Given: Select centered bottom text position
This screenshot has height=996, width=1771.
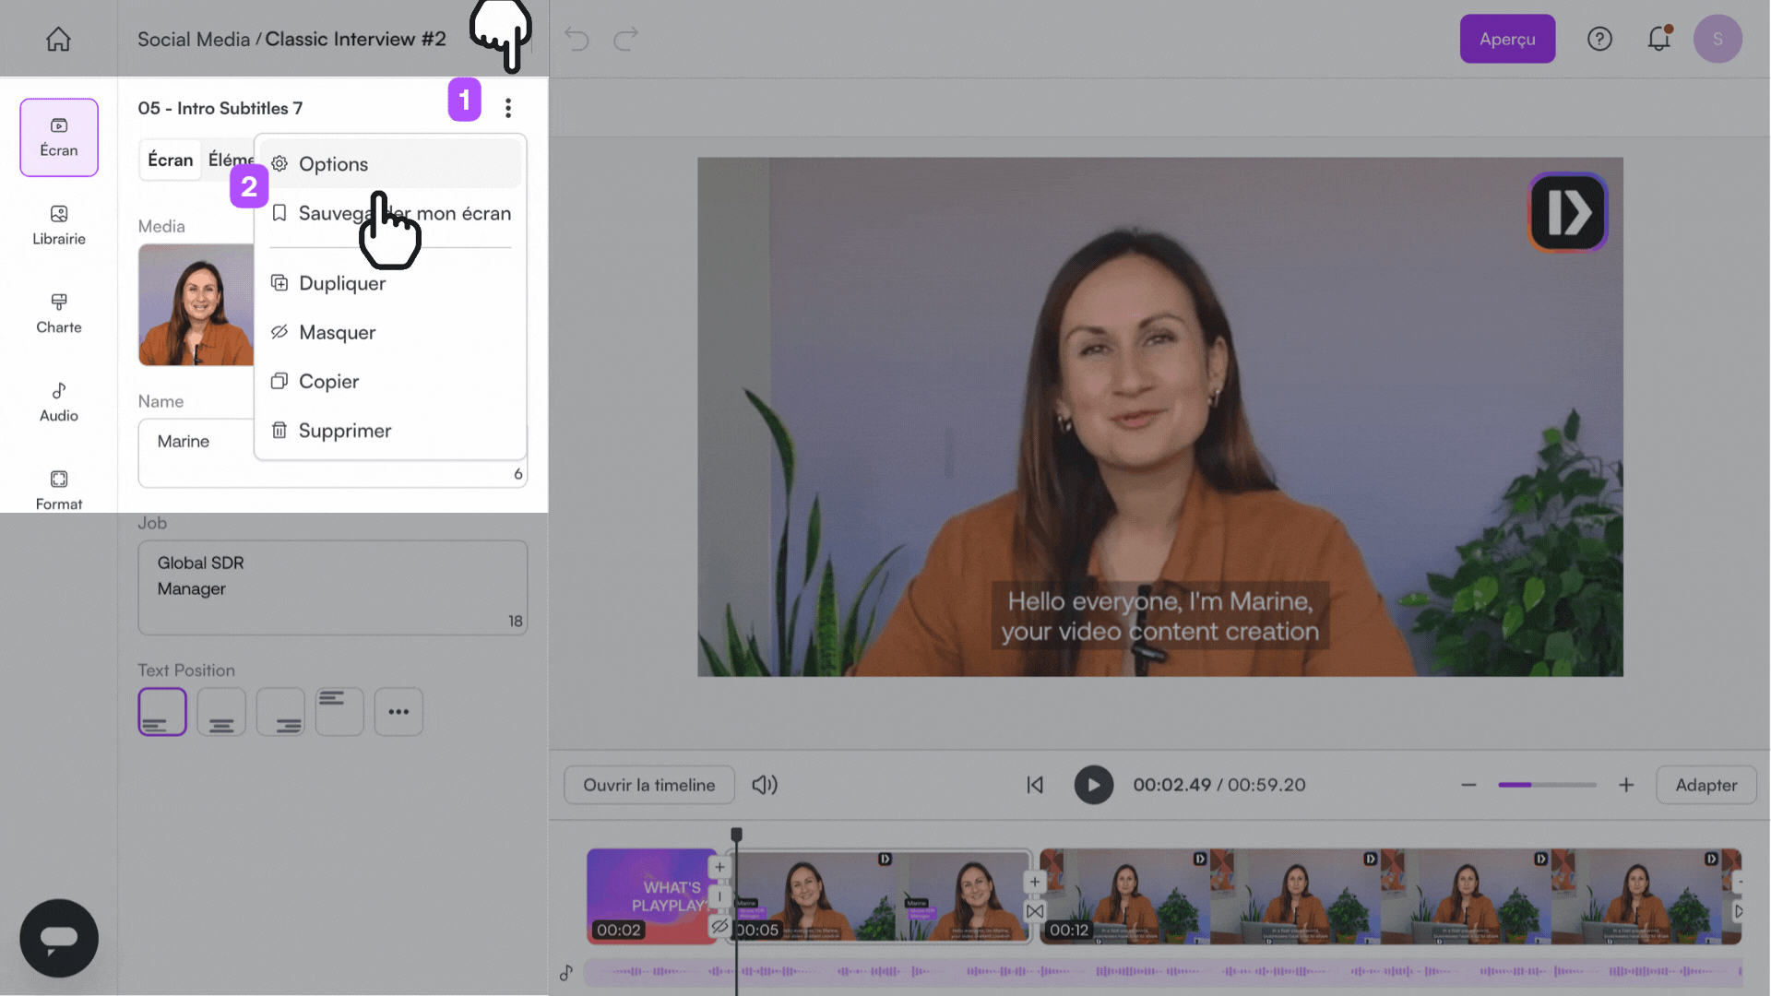Looking at the screenshot, I should [221, 712].
